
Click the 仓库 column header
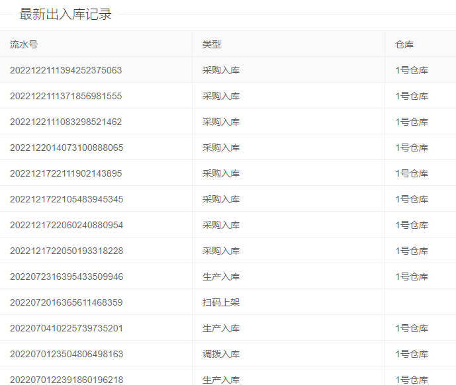(404, 44)
